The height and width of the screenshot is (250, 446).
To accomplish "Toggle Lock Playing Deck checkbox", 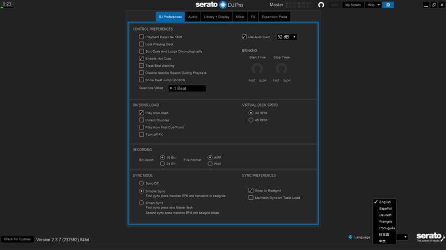I will (142, 44).
